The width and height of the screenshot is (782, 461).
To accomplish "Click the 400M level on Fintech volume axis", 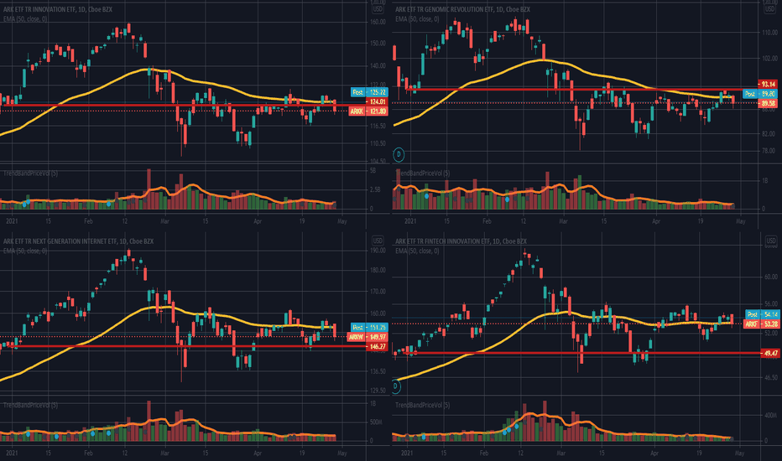I will [770, 415].
